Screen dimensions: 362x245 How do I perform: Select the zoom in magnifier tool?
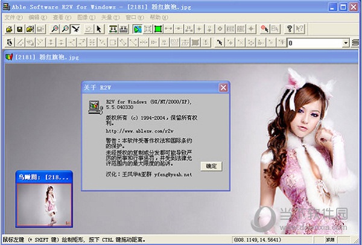pos(55,29)
